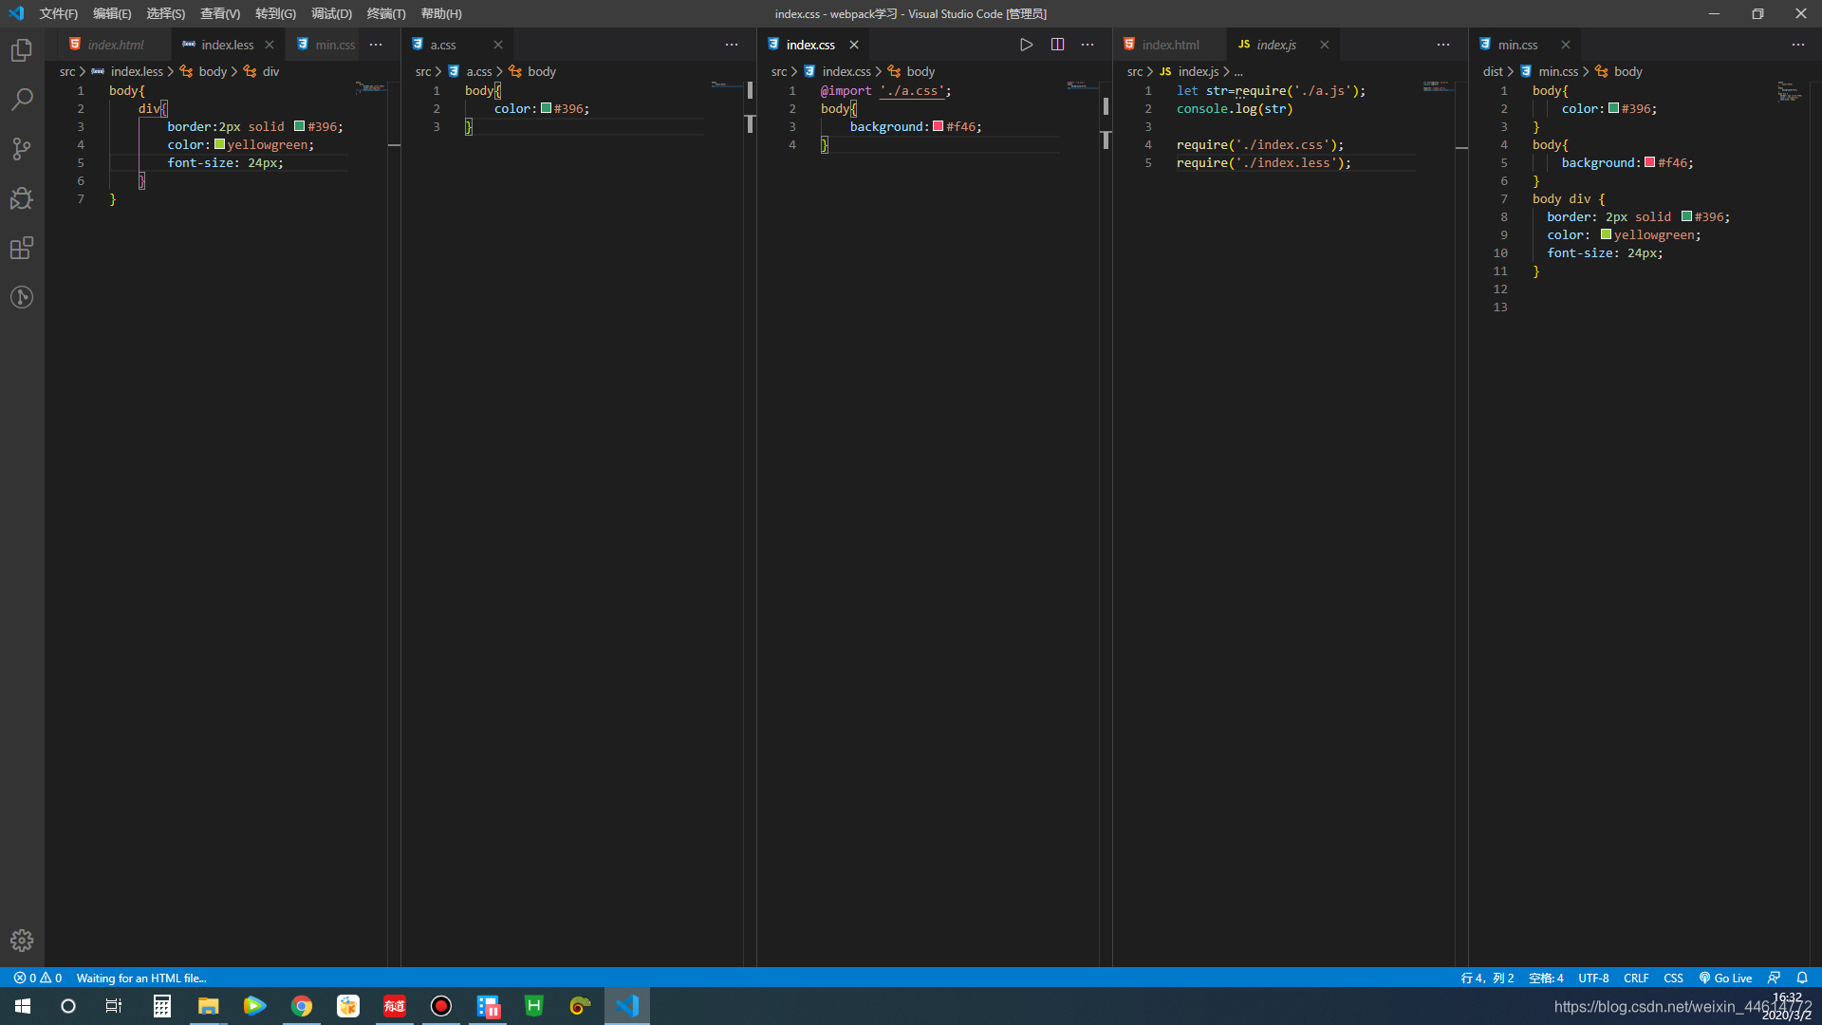1822x1025 pixels.
Task: Open File Explorer from the taskbar
Action: pyautogui.click(x=209, y=1006)
